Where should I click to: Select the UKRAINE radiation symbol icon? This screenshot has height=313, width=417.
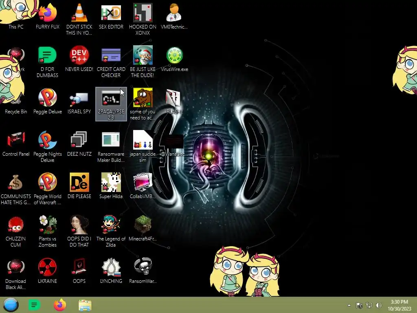coord(48,271)
